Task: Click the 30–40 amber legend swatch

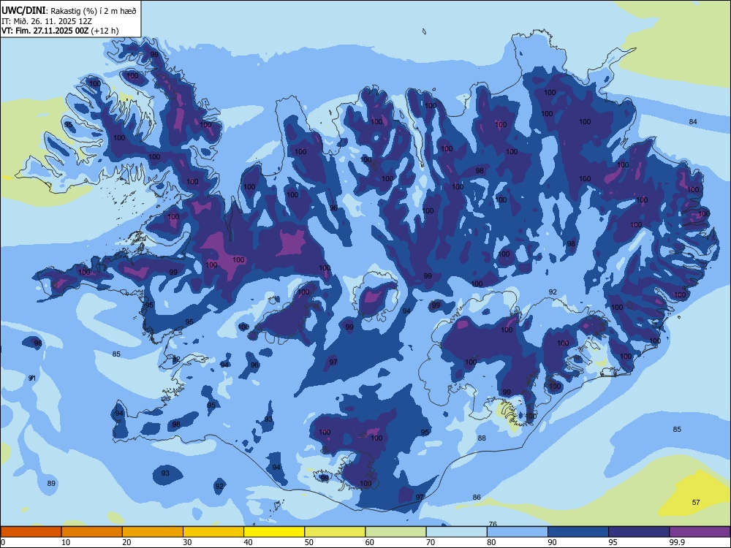Action: point(213,532)
